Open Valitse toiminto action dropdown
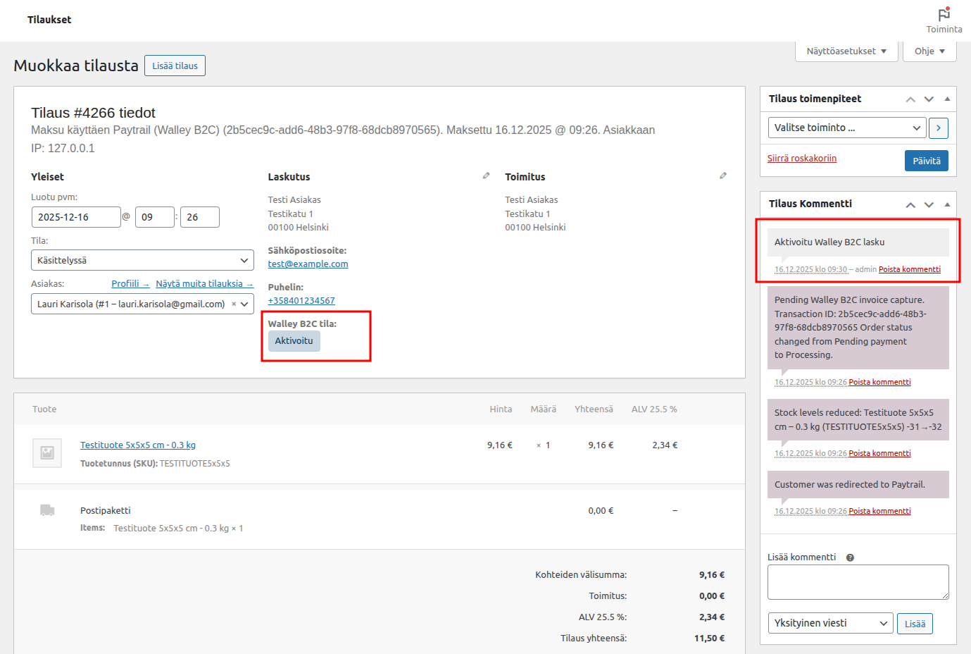 coord(846,128)
